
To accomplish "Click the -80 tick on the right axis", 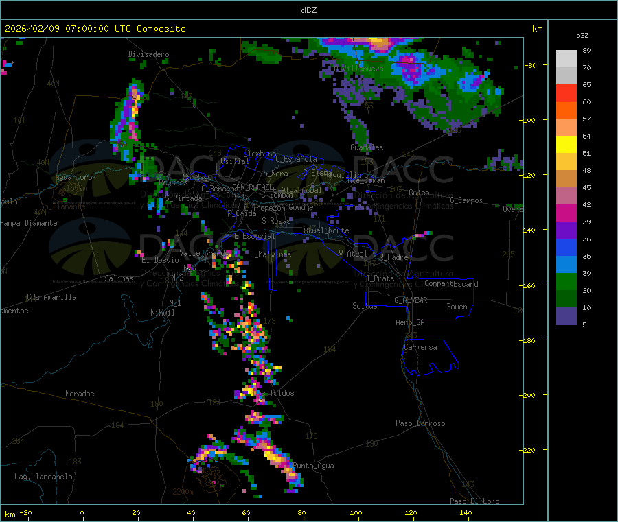I will point(530,65).
